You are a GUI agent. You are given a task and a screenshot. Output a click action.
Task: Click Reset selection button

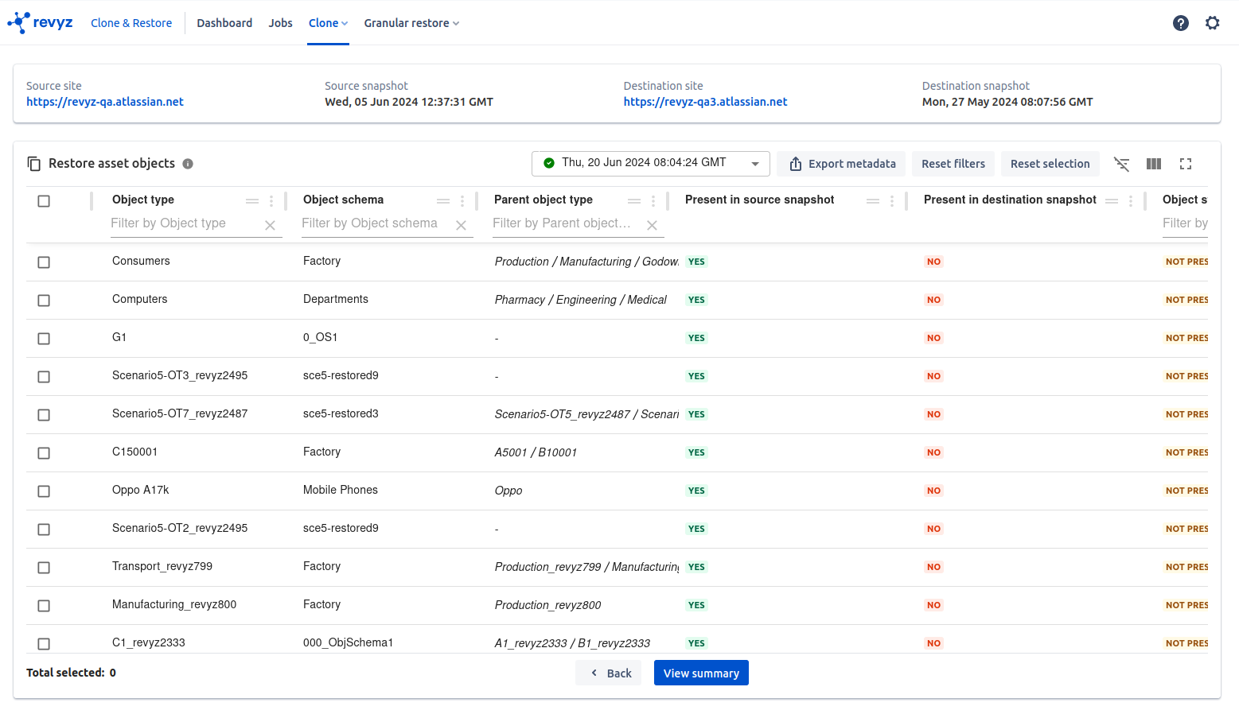coord(1050,164)
